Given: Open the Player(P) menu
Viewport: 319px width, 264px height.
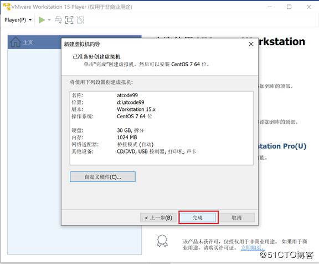Looking at the screenshot, I should pos(18,20).
